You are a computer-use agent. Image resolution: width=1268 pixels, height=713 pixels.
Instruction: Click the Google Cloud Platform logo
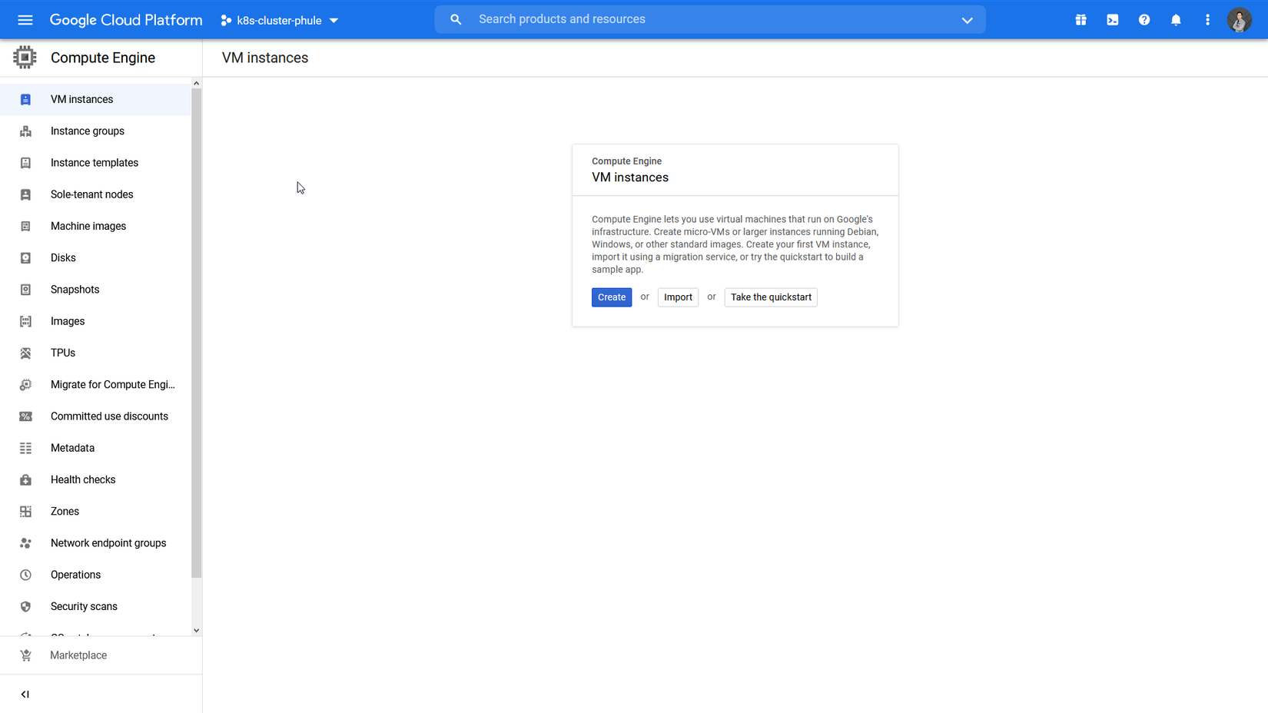126,20
